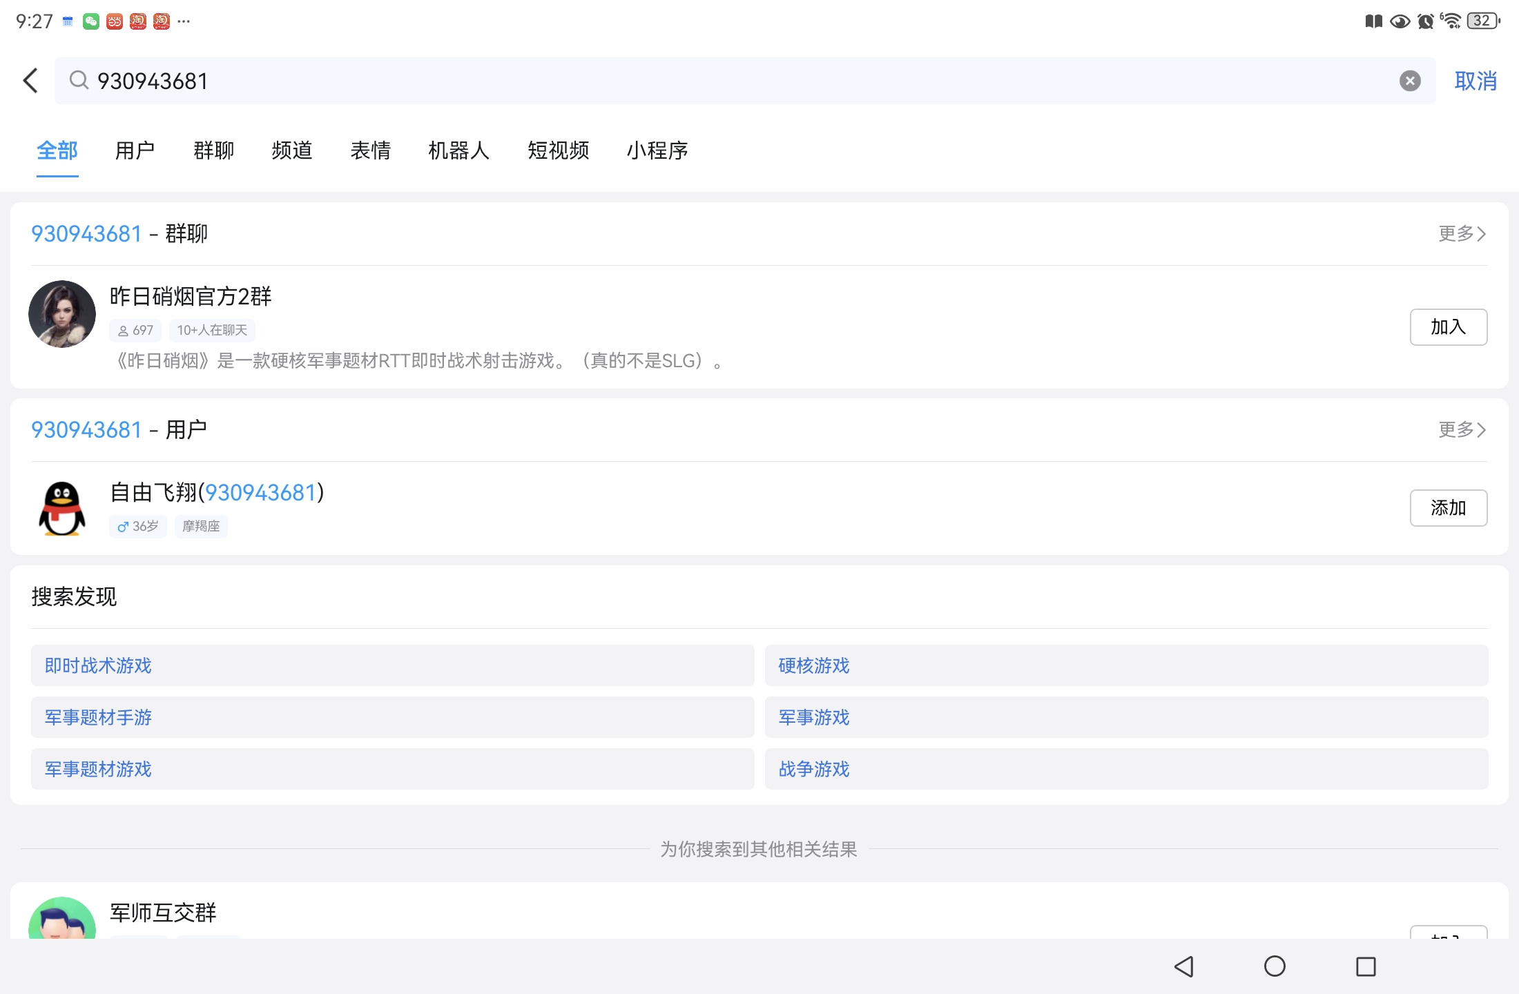1519x994 pixels.
Task: Tap the Android recent apps square
Action: [x=1366, y=966]
